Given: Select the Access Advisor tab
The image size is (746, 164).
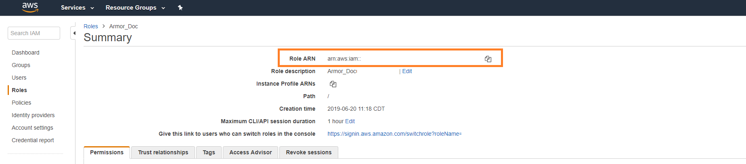Looking at the screenshot, I should pos(250,152).
